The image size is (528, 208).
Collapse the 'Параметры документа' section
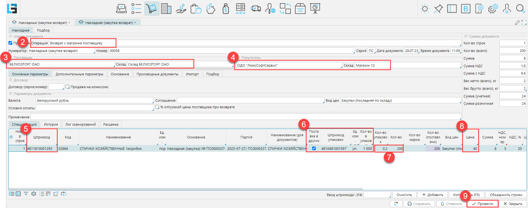click(x=11, y=94)
